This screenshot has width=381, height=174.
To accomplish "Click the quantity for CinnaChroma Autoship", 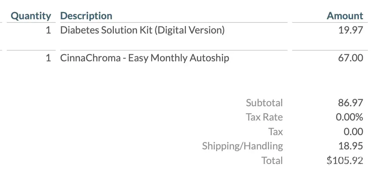I will coord(48,58).
